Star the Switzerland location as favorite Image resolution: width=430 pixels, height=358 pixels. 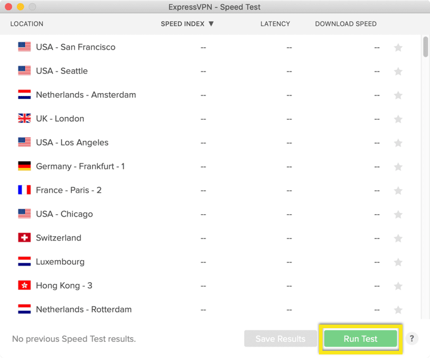point(398,239)
